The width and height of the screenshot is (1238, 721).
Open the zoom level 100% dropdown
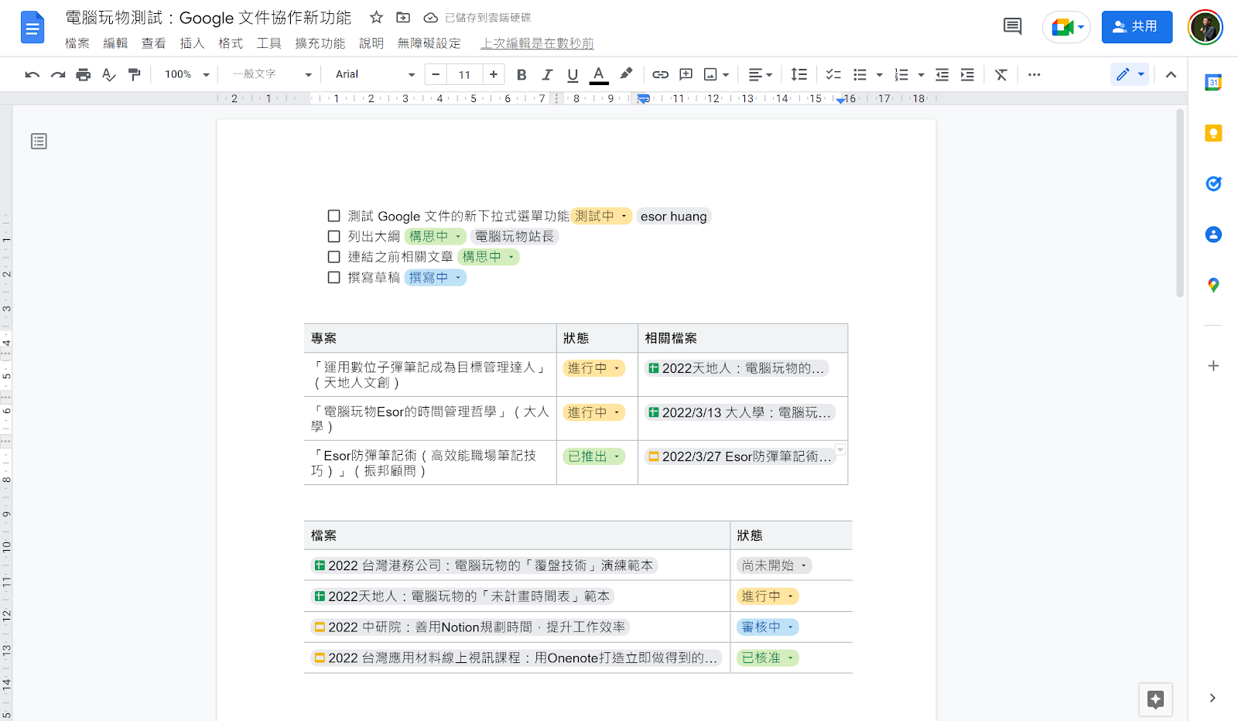[x=186, y=74]
